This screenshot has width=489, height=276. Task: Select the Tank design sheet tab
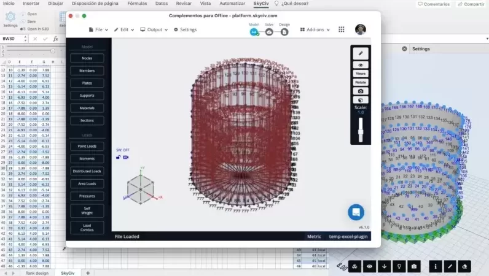[x=37, y=273]
